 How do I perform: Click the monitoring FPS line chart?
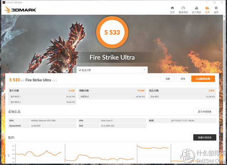coord(38,153)
